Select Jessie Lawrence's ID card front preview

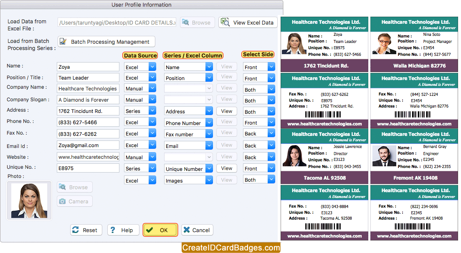pos(324,156)
